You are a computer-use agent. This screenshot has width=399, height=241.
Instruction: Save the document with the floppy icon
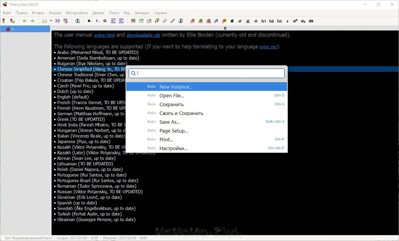pyautogui.click(x=58, y=21)
